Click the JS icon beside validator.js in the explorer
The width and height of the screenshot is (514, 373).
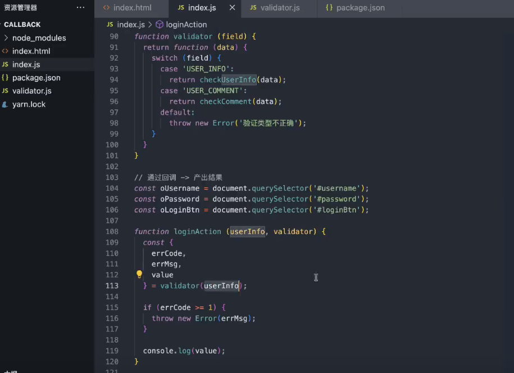coord(5,91)
